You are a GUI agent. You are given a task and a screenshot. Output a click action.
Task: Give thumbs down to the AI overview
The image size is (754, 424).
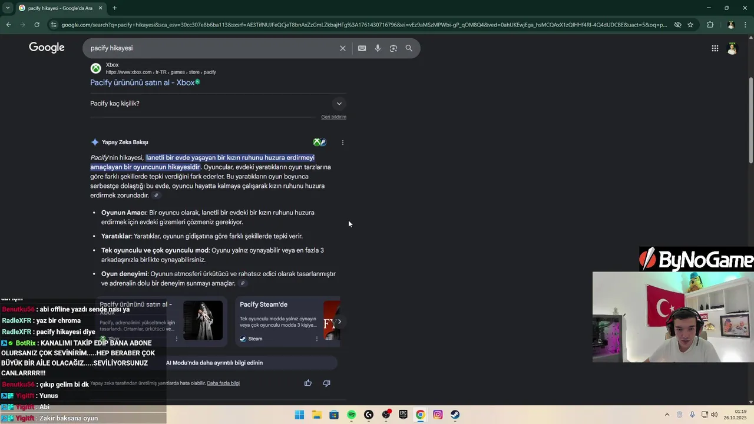326,383
